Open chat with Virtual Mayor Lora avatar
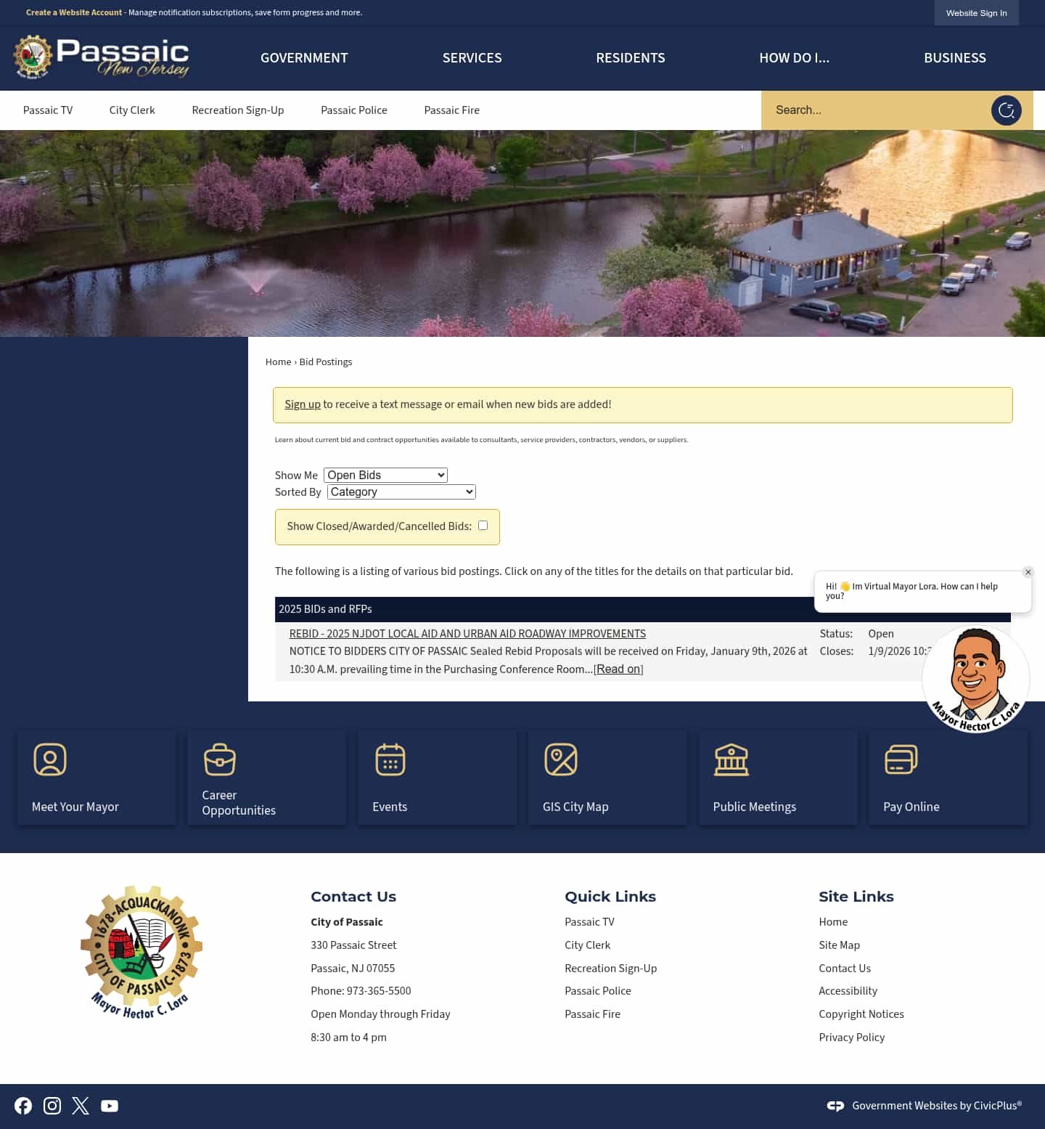The width and height of the screenshot is (1045, 1129). coord(975,679)
